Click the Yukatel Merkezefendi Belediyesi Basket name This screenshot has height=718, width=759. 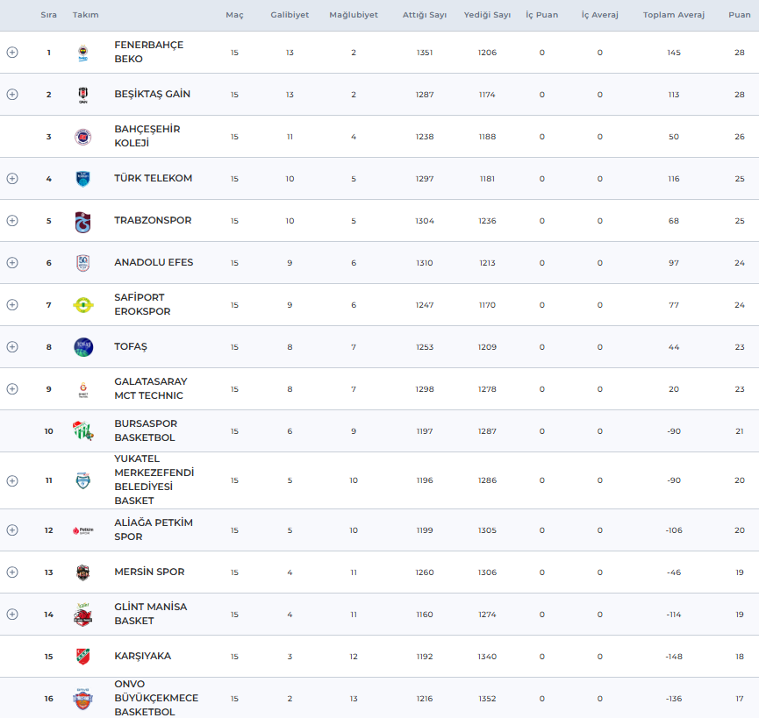[154, 480]
